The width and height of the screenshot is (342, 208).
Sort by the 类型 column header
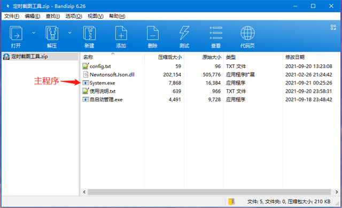pyautogui.click(x=231, y=57)
